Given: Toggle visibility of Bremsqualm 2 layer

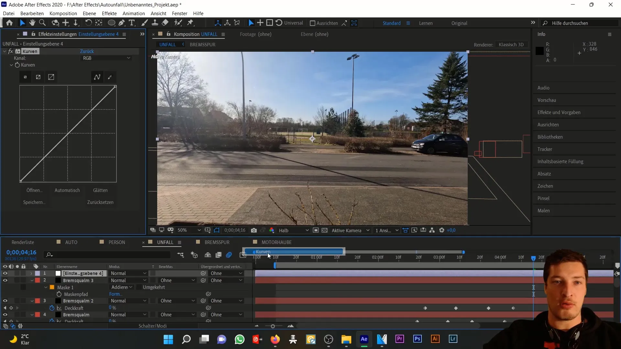Looking at the screenshot, I should [5, 301].
